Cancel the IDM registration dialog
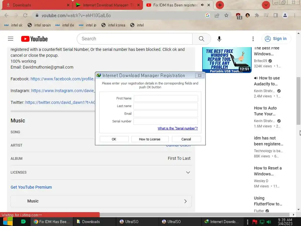Image resolution: width=301 pixels, height=226 pixels. 186,139
